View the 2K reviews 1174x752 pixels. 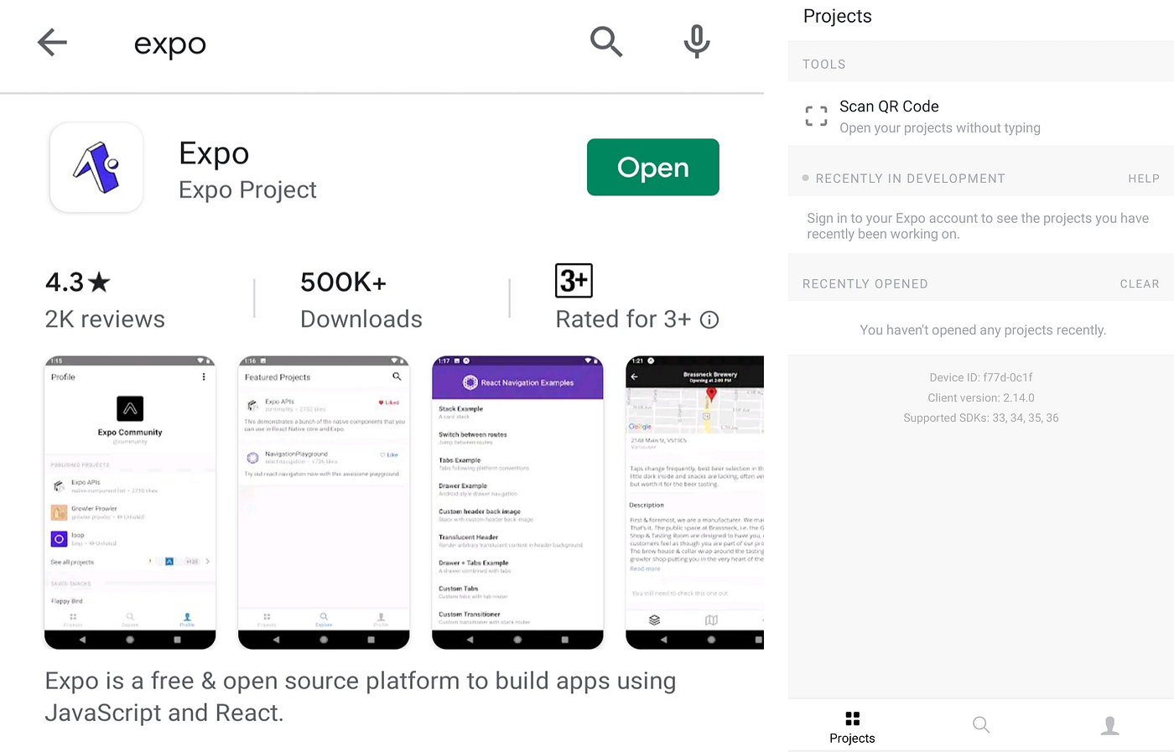point(104,319)
